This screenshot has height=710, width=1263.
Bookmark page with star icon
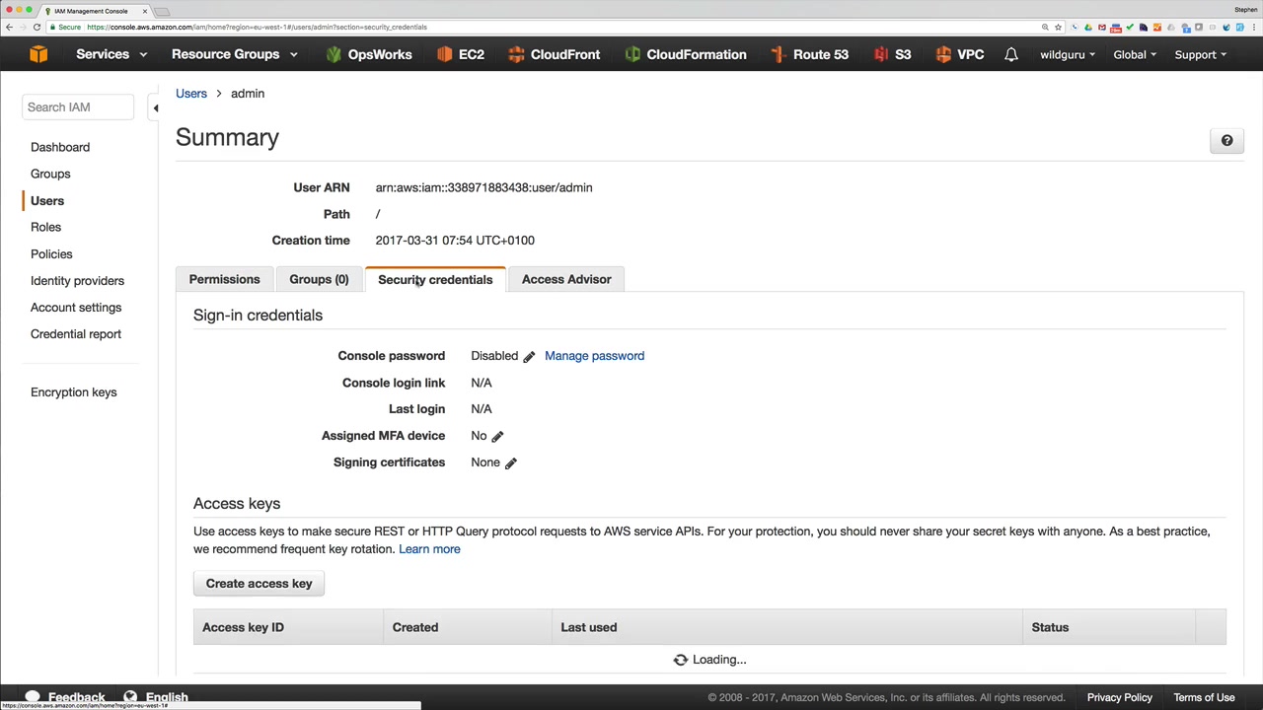pos(1058,27)
